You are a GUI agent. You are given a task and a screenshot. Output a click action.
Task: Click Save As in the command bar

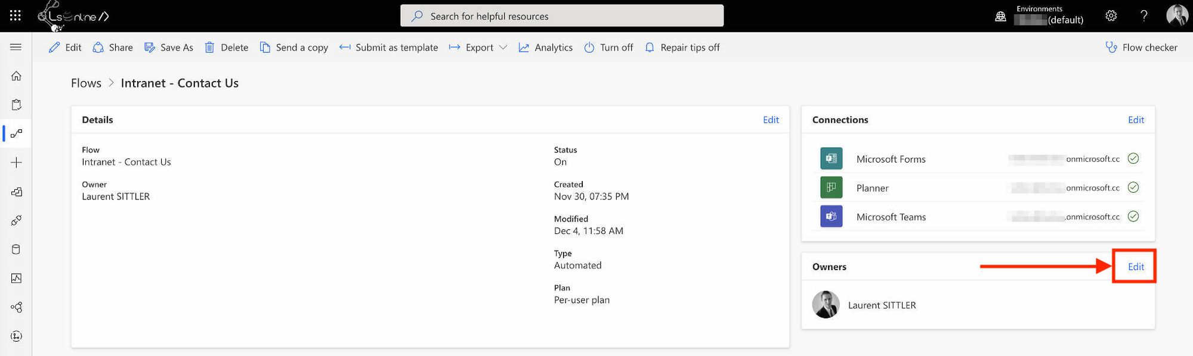169,48
